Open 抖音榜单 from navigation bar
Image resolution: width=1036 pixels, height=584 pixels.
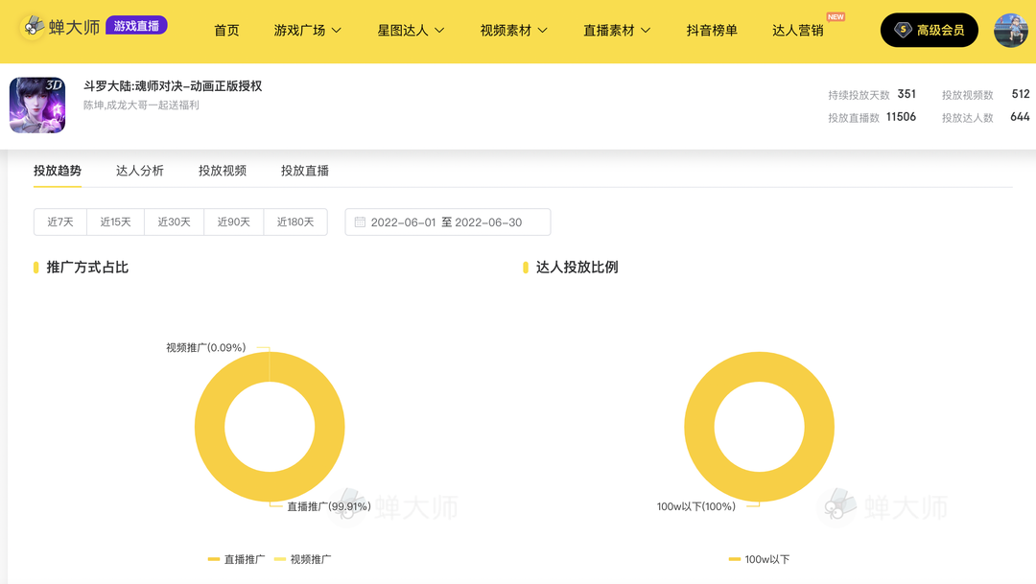pyautogui.click(x=712, y=31)
